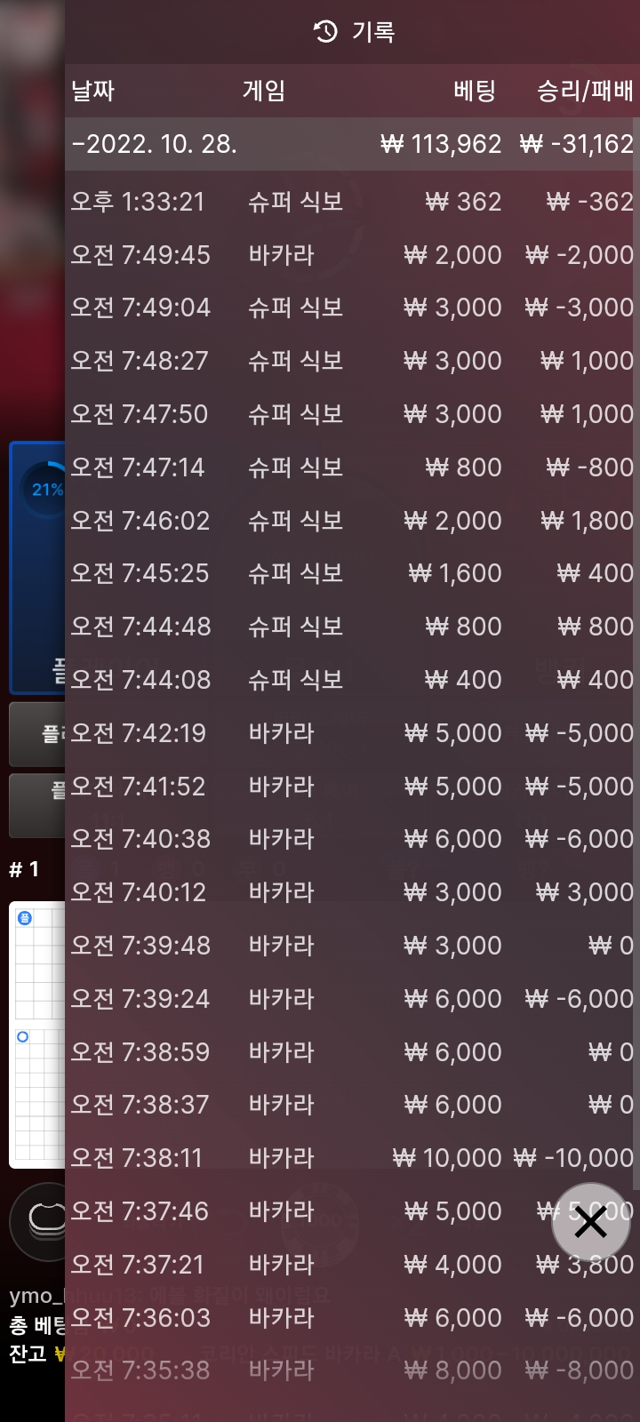The width and height of the screenshot is (640, 1422).
Task: Open the roadmap grid thumbnail on left
Action: [x=36, y=1035]
